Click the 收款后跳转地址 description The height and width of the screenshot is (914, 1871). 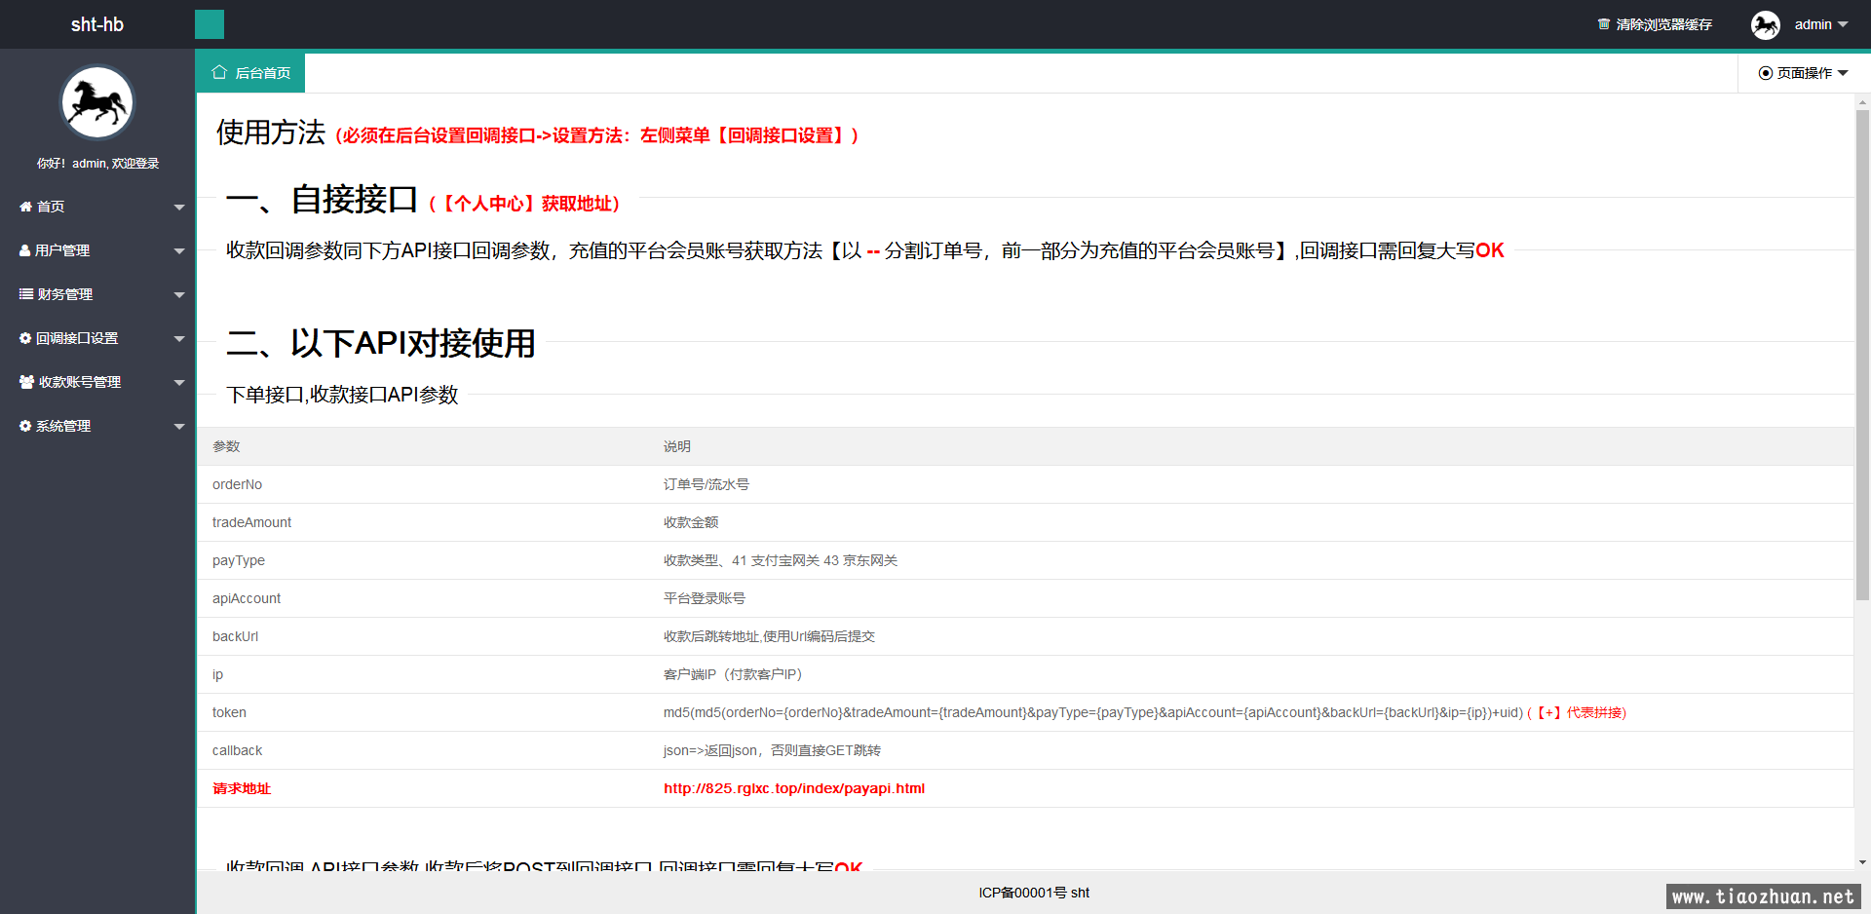[x=769, y=636]
